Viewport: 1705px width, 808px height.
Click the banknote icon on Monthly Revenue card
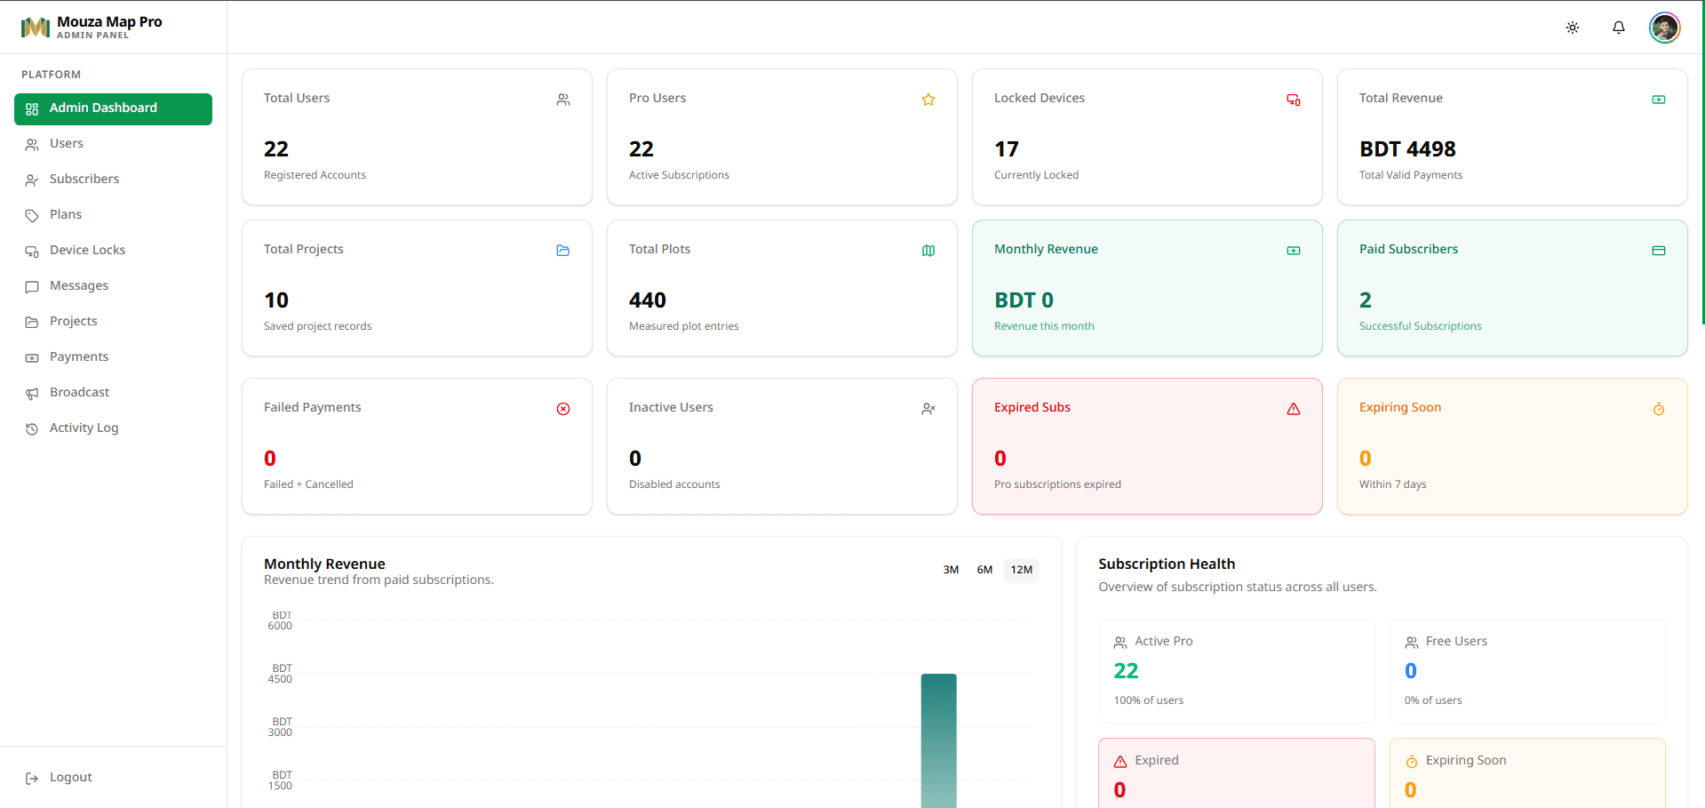coord(1294,251)
